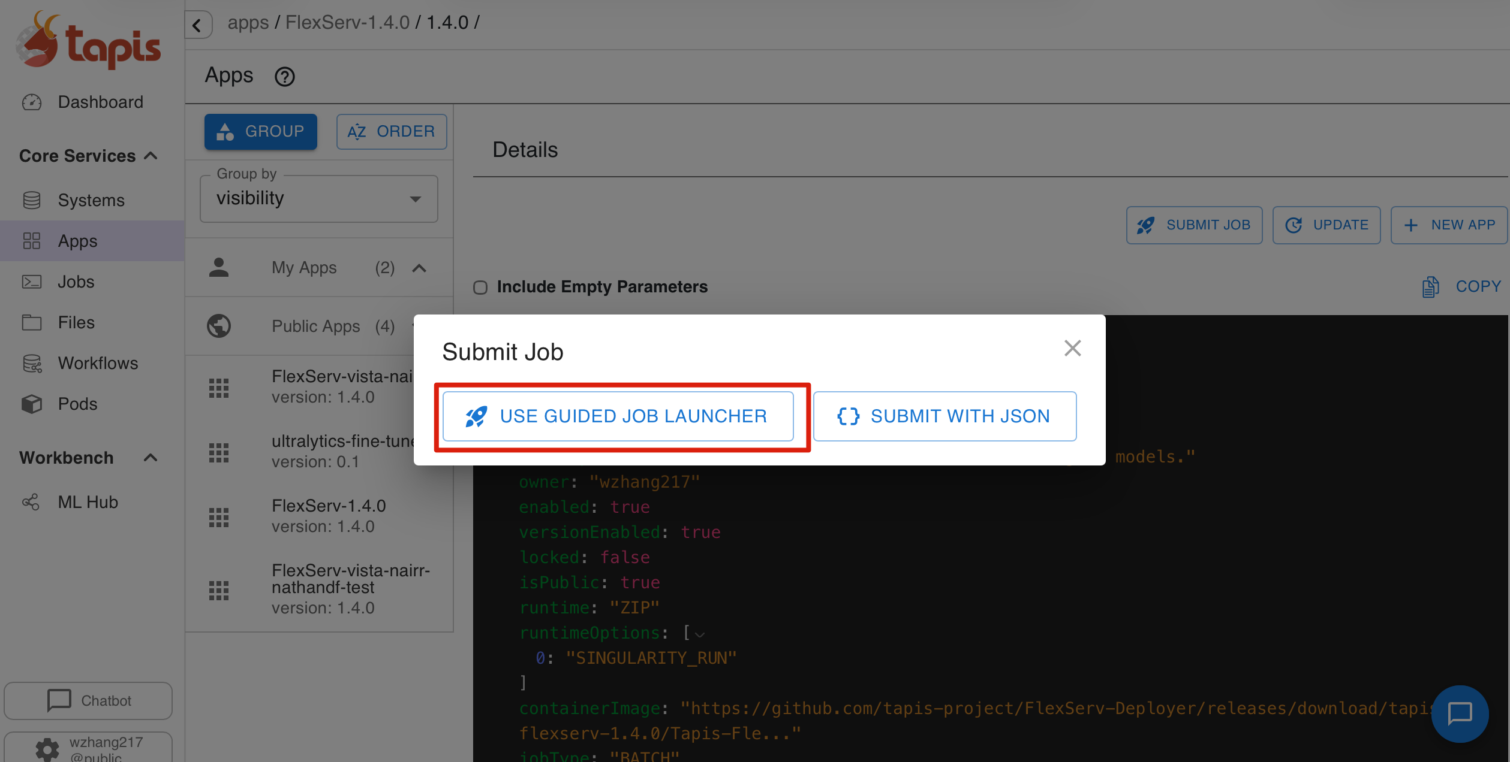Click grid icon beside FlexServ-1.4.0
Image resolution: width=1510 pixels, height=762 pixels.
click(x=219, y=517)
